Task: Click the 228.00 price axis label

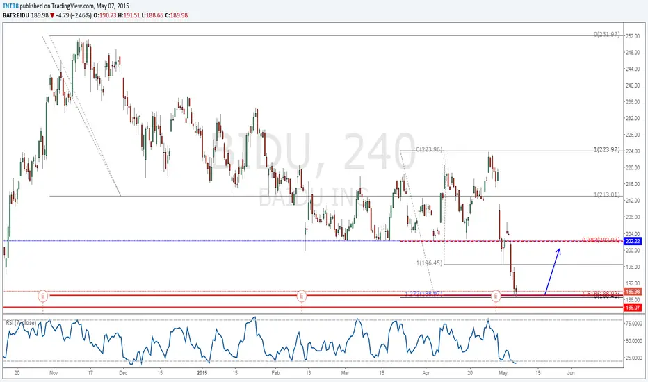Action: coord(633,135)
